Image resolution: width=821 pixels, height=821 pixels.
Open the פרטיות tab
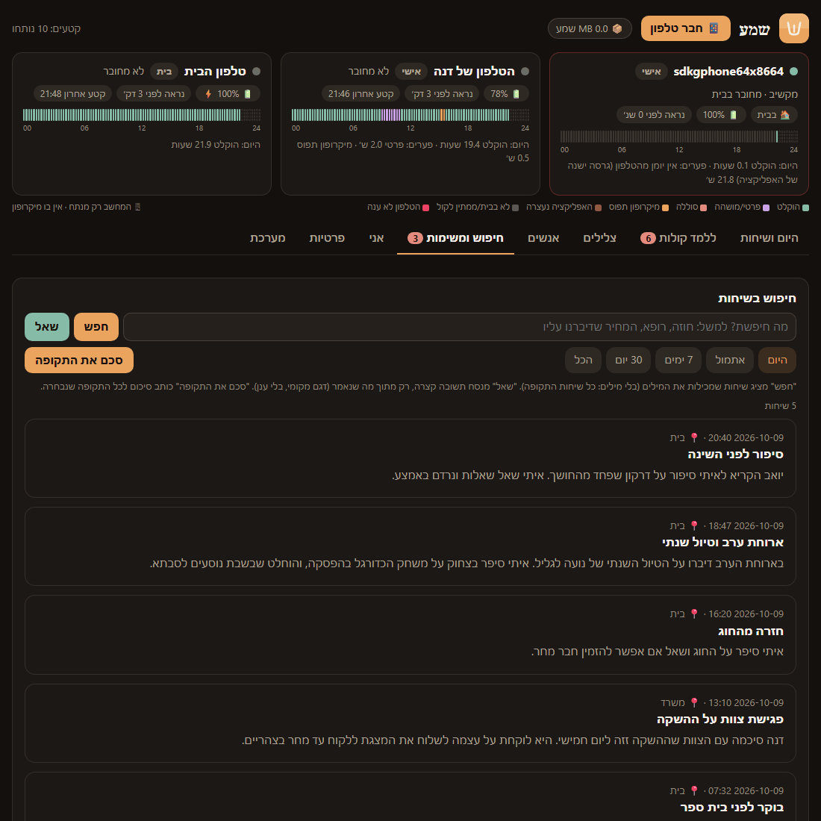pyautogui.click(x=327, y=238)
